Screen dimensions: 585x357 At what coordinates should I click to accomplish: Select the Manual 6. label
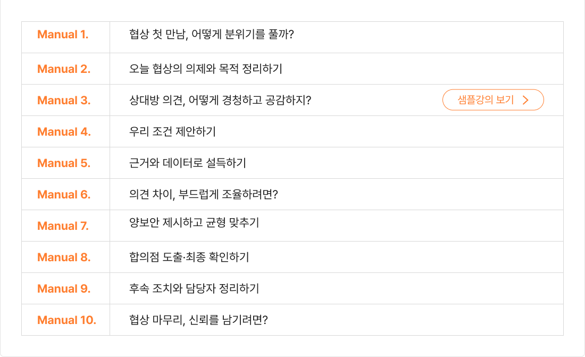pyautogui.click(x=64, y=195)
